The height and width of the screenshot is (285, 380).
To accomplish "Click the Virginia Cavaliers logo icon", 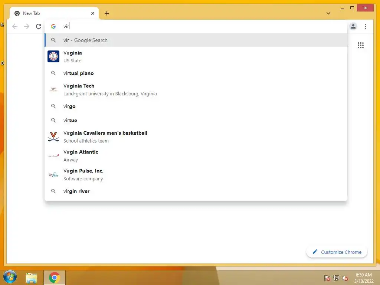I will pos(53,137).
